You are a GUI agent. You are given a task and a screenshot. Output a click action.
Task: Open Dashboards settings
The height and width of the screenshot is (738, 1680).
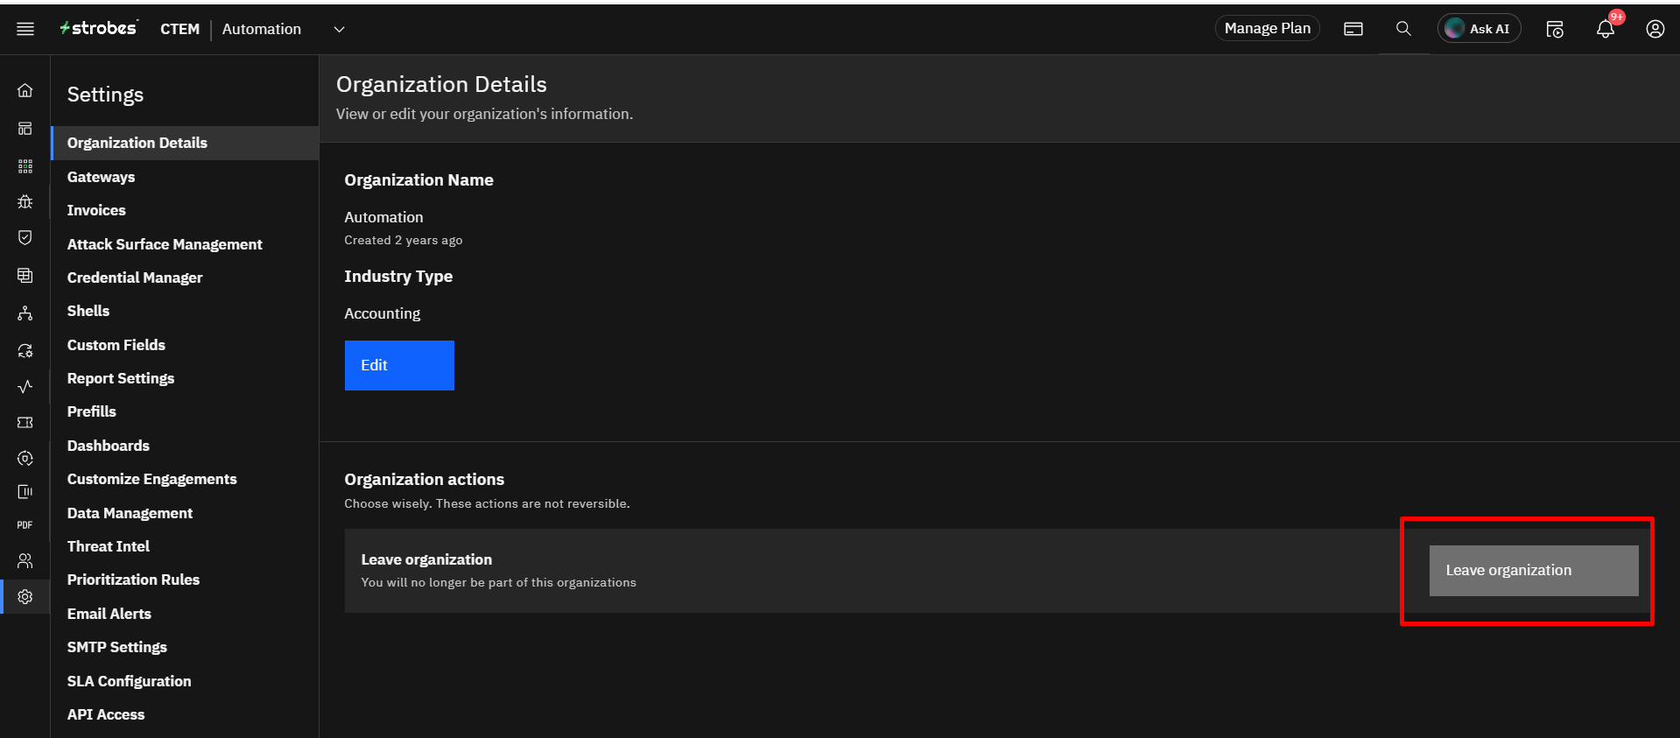tap(109, 446)
